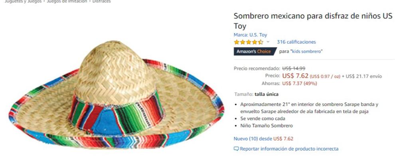Click the crossed-out US$ 14.99 price
Screen dimensions: 395x168
tap(293, 68)
